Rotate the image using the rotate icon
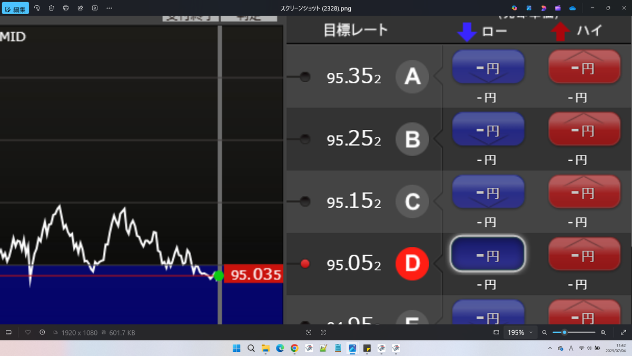Screen dimensions: 632x356 (37, 8)
